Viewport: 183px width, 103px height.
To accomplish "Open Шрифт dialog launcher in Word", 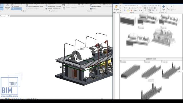I will [142, 13].
